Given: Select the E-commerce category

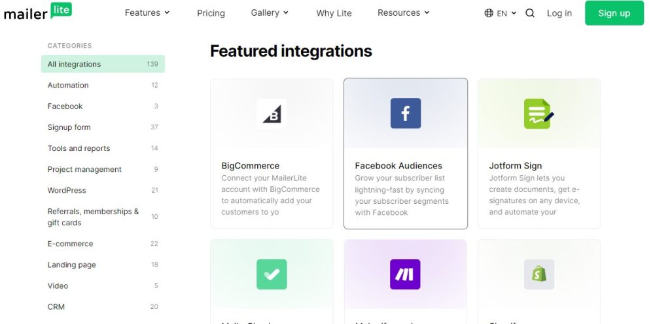Looking at the screenshot, I should click(103, 244).
